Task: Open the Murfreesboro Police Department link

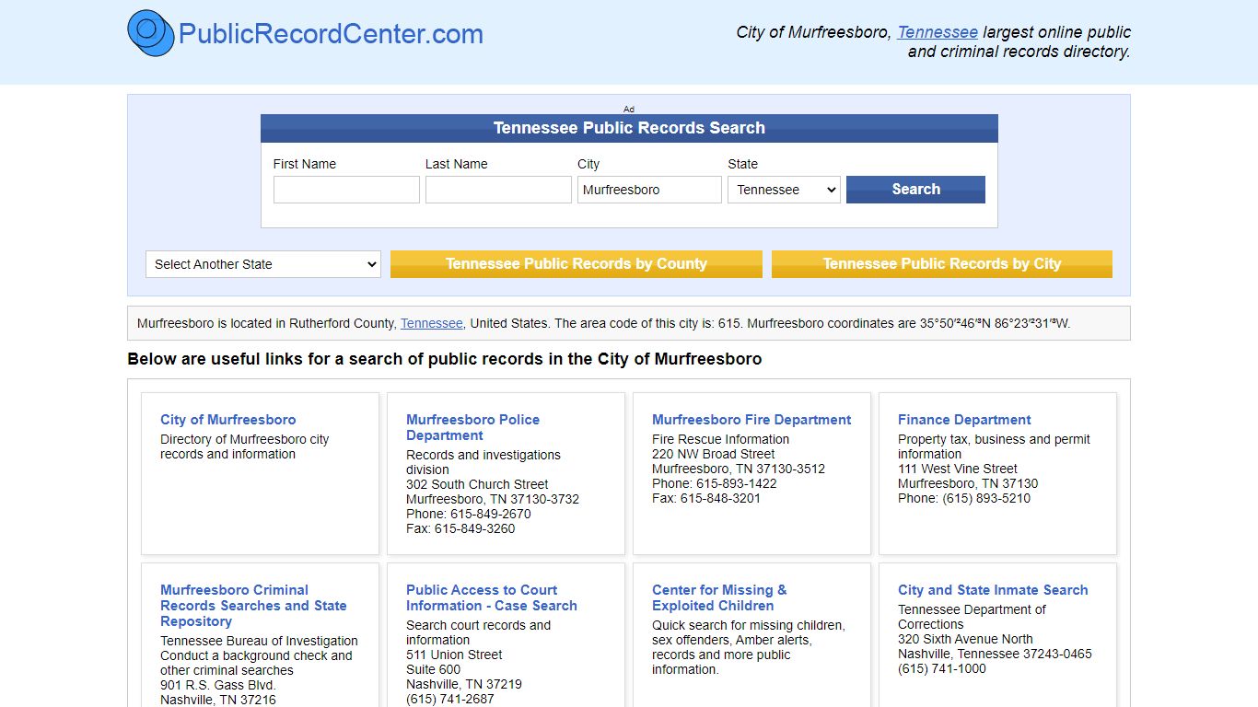Action: (x=473, y=427)
